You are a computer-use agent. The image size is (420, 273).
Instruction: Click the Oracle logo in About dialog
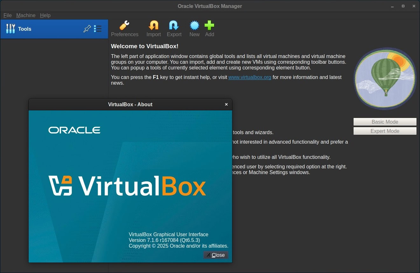coord(74,130)
